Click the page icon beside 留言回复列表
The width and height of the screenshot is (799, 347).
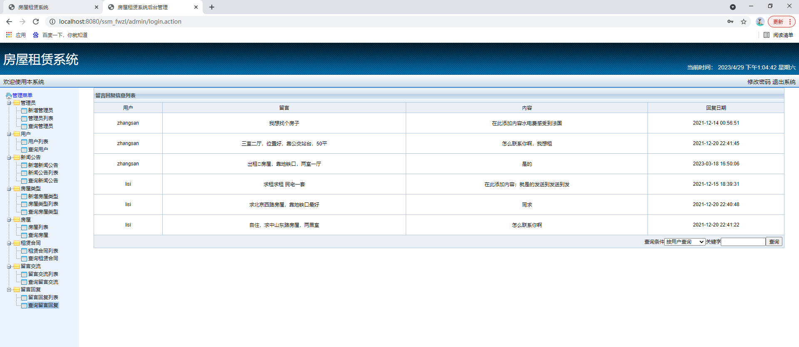point(24,298)
